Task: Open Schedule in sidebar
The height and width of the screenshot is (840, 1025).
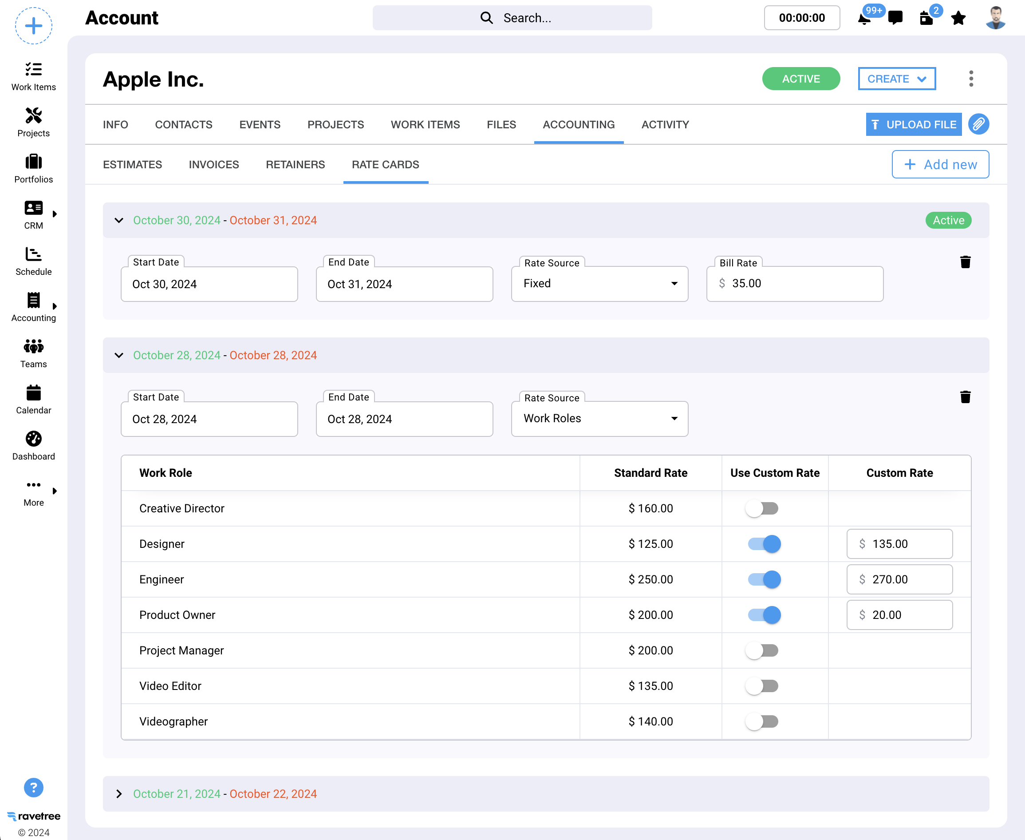Action: pos(33,262)
